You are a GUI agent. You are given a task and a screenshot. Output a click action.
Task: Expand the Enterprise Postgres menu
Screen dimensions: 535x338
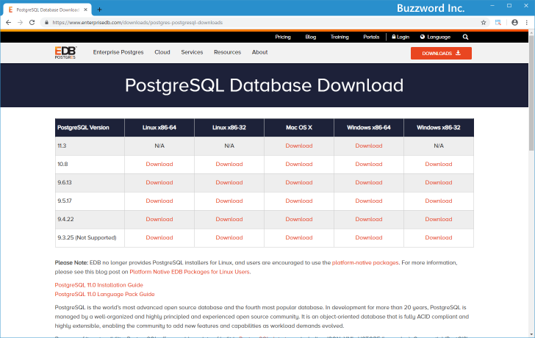118,53
